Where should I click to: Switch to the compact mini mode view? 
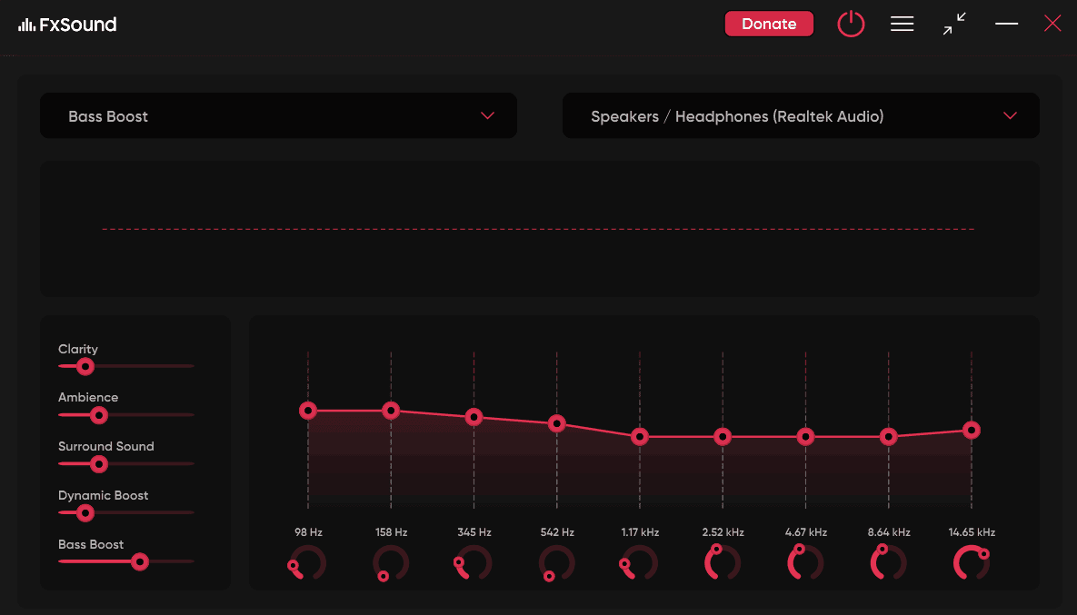coord(954,24)
